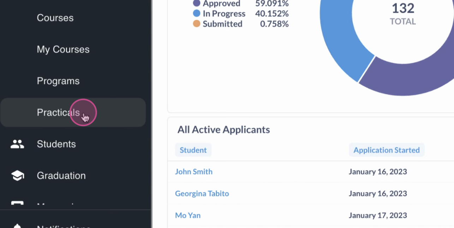Click the purple Approved legend dot
This screenshot has width=454, height=228.
(197, 4)
